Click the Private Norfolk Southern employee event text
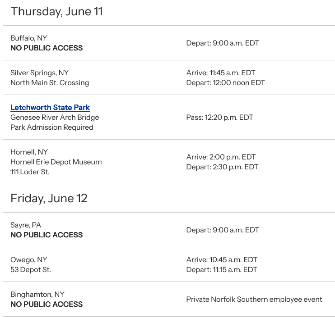335x318 pixels. [x=254, y=300]
